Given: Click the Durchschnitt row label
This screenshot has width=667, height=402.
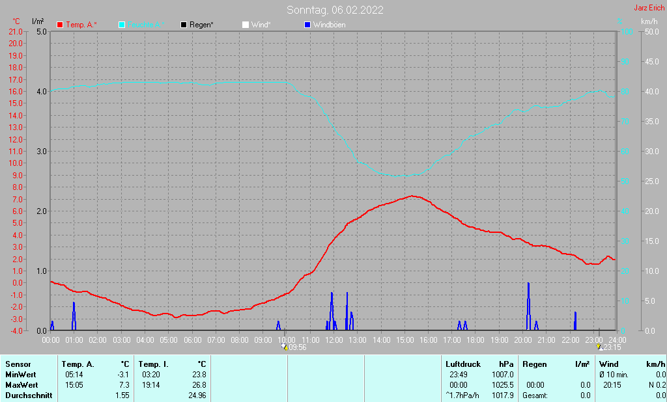Looking at the screenshot, I should [25, 395].
